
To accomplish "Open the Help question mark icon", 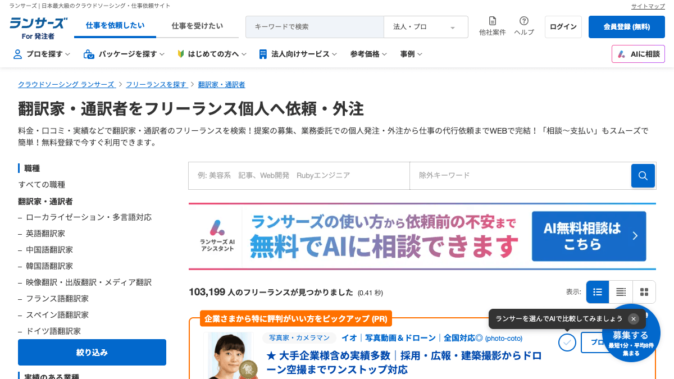I will pos(524,21).
